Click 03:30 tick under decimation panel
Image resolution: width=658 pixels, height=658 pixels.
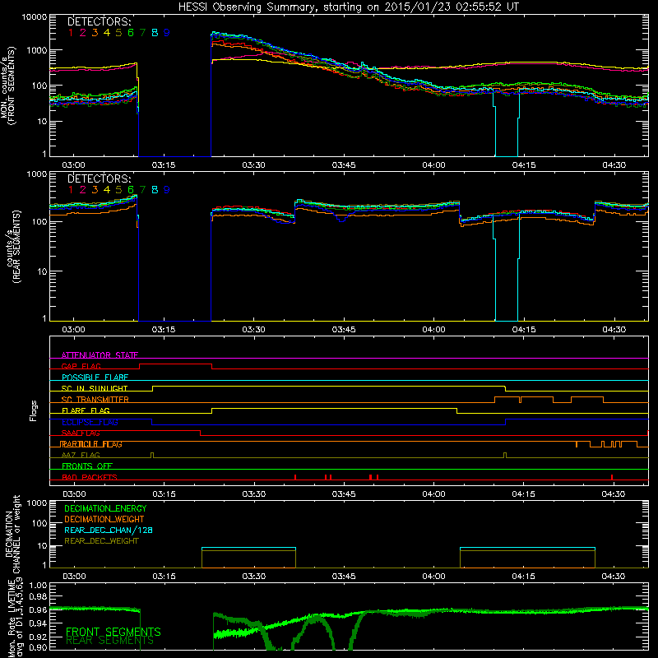coord(253,577)
